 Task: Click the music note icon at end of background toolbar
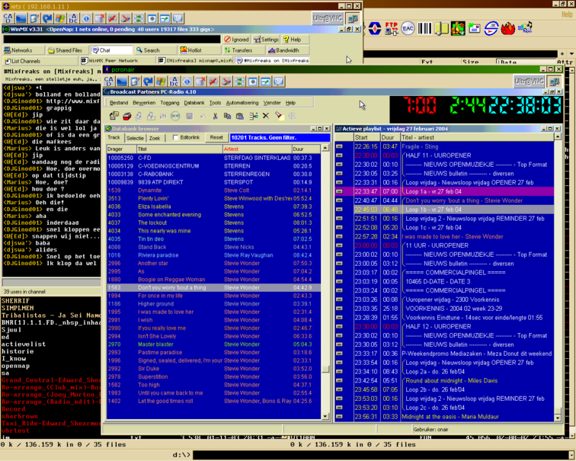tap(525, 27)
